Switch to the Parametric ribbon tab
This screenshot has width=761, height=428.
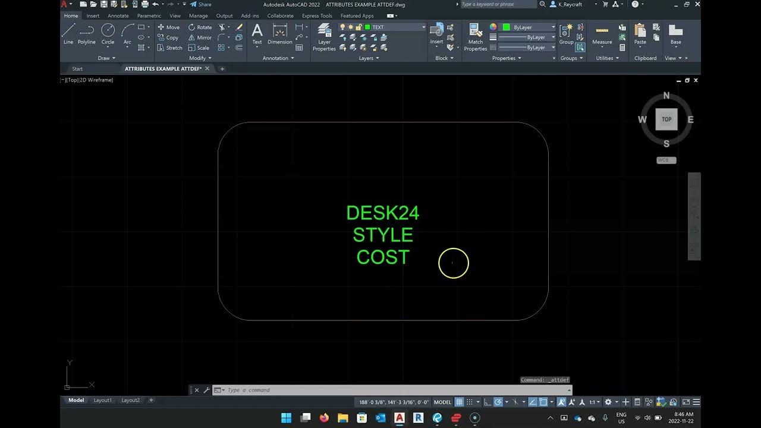[149, 16]
